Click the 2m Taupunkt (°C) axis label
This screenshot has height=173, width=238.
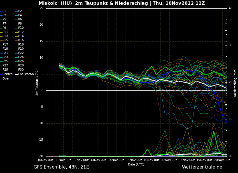coord(37,82)
